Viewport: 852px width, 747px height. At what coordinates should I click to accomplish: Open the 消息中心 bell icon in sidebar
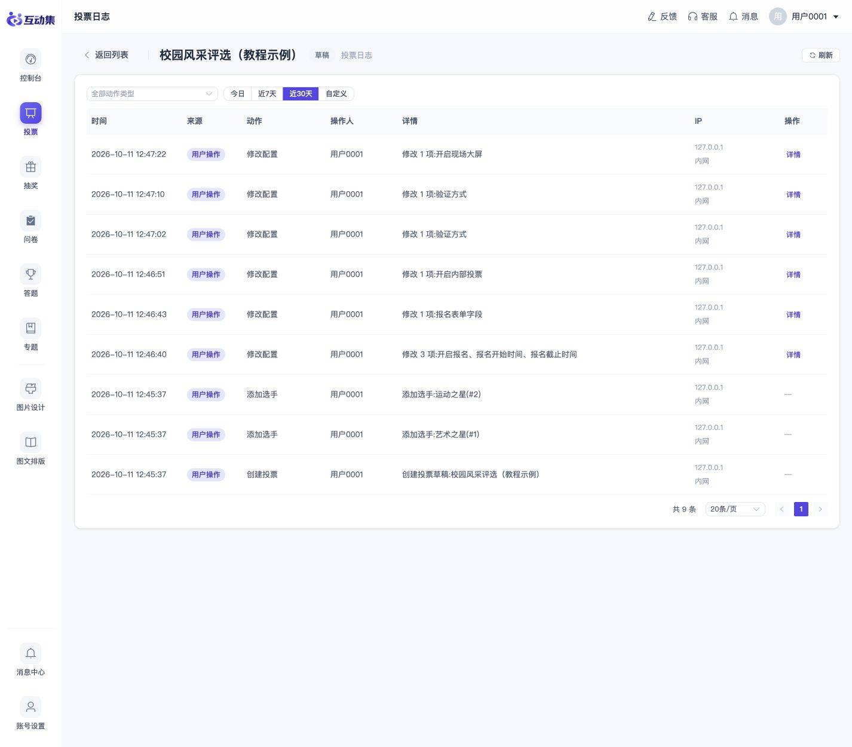[x=30, y=653]
